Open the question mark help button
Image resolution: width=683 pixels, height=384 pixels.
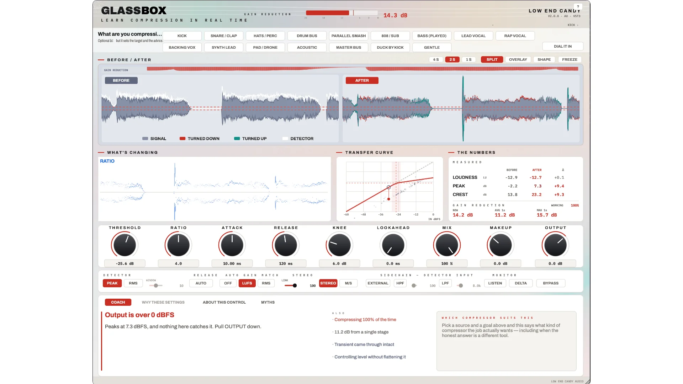tap(578, 6)
